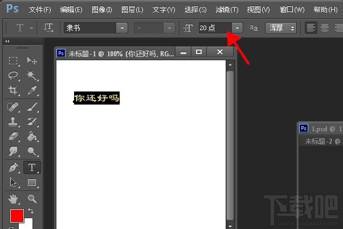Select the Move tool

point(32,60)
